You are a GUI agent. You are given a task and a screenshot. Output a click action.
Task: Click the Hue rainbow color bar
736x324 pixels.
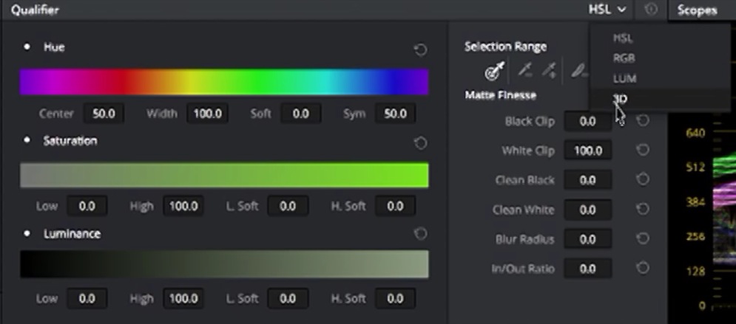click(x=223, y=82)
